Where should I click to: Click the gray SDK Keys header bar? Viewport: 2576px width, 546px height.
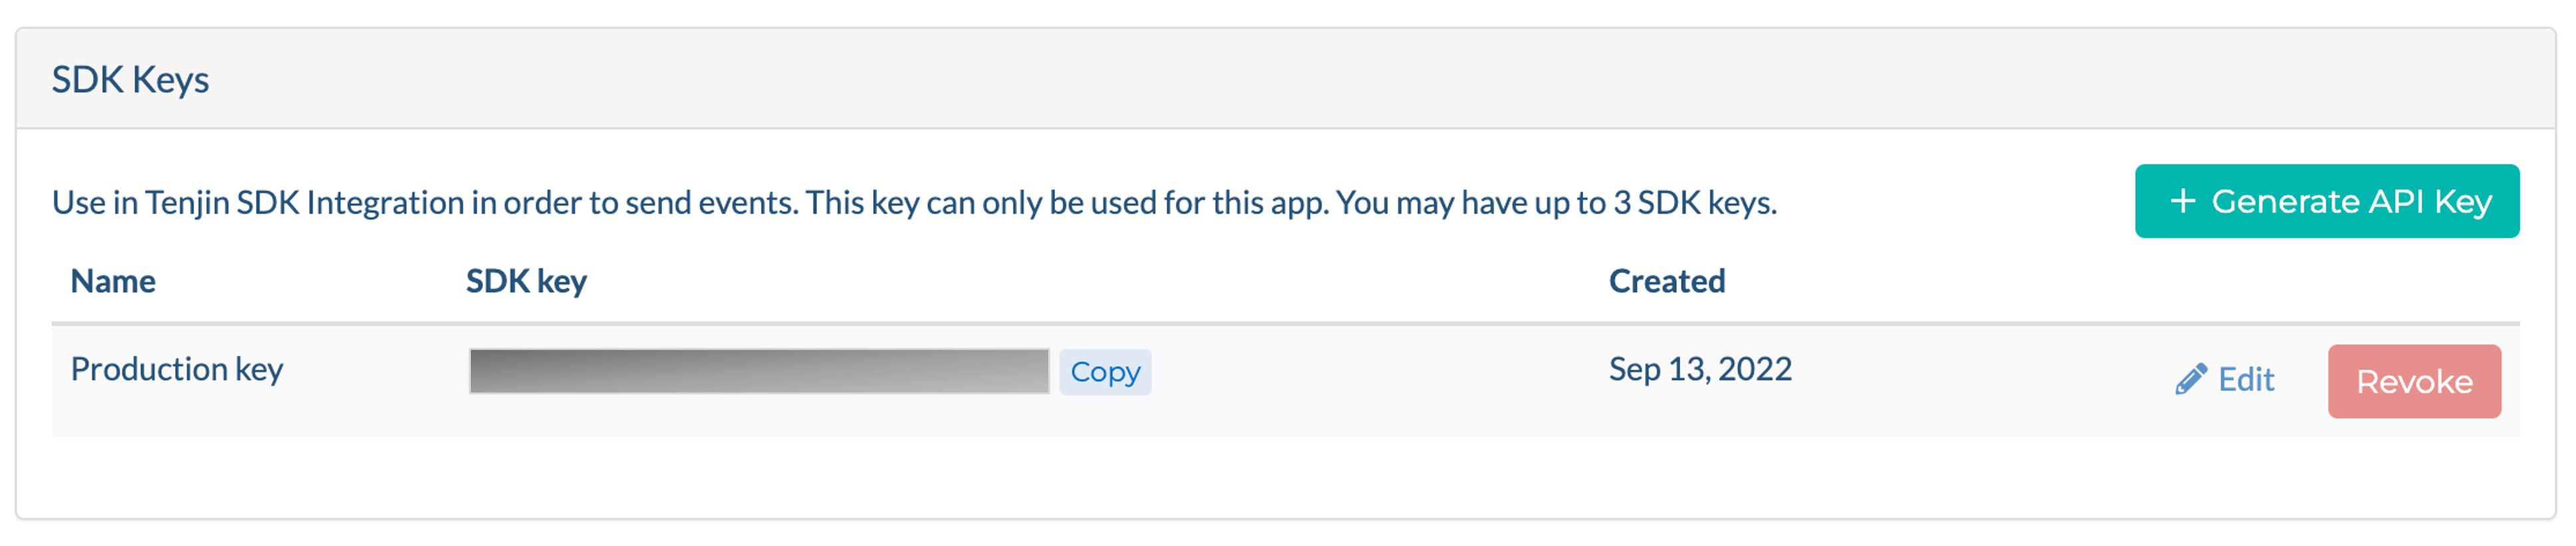(1285, 78)
